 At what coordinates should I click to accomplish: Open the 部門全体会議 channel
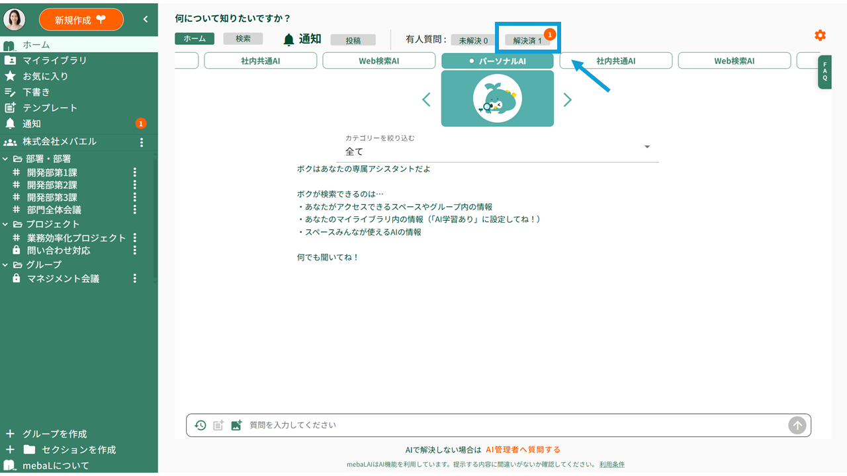point(54,210)
